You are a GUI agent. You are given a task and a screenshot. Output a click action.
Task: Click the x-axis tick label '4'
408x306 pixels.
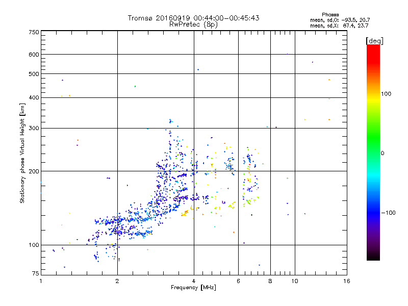(x=194, y=281)
